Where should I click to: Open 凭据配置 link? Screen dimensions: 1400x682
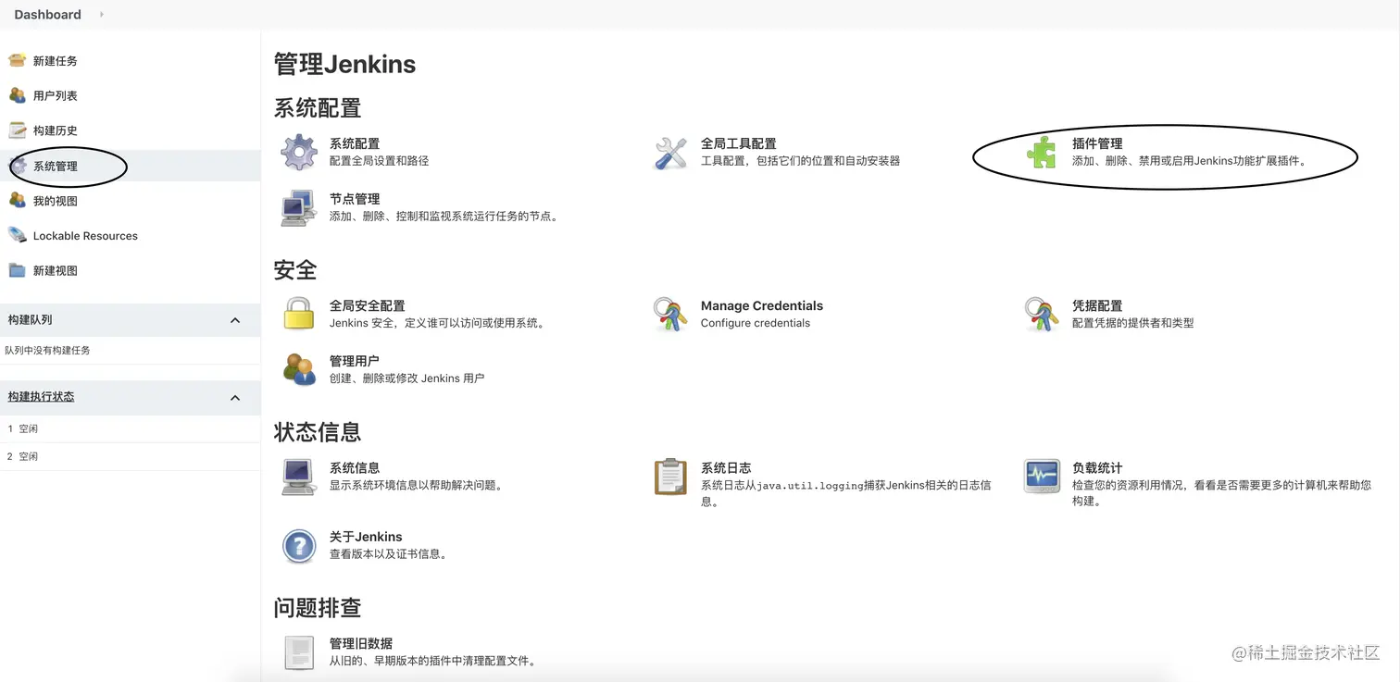pyautogui.click(x=1097, y=305)
